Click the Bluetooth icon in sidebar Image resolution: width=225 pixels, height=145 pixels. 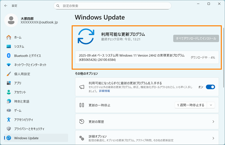(9, 55)
